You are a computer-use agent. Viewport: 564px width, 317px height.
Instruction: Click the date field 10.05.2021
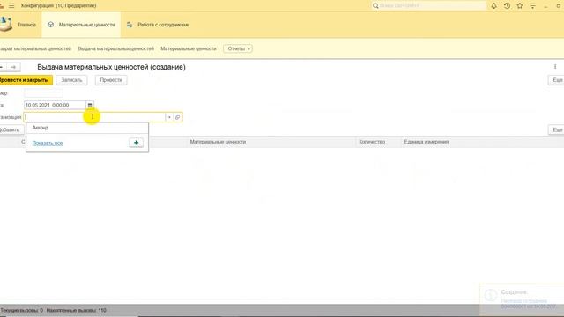[55, 105]
